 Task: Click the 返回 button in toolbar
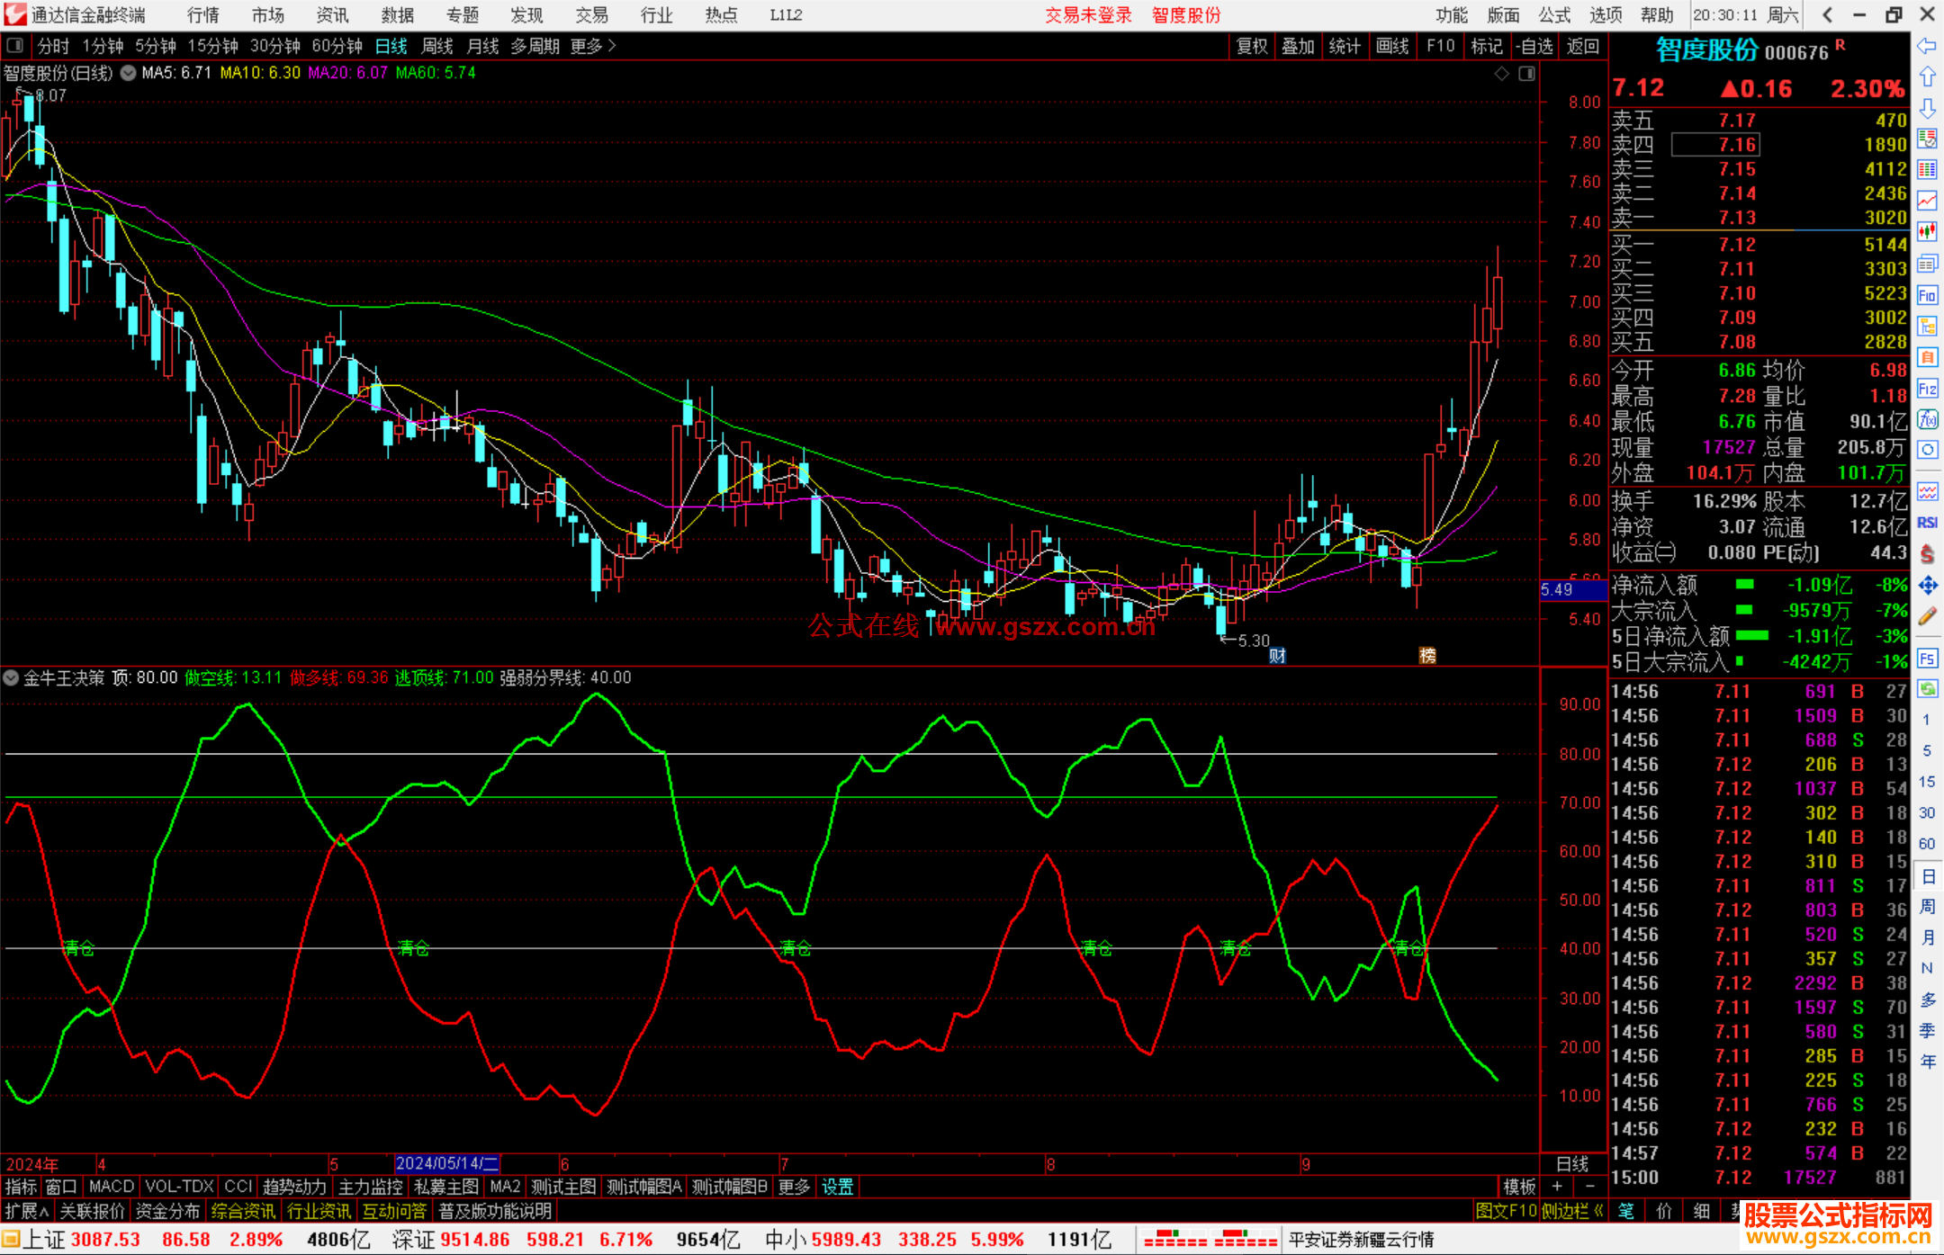[x=1582, y=46]
